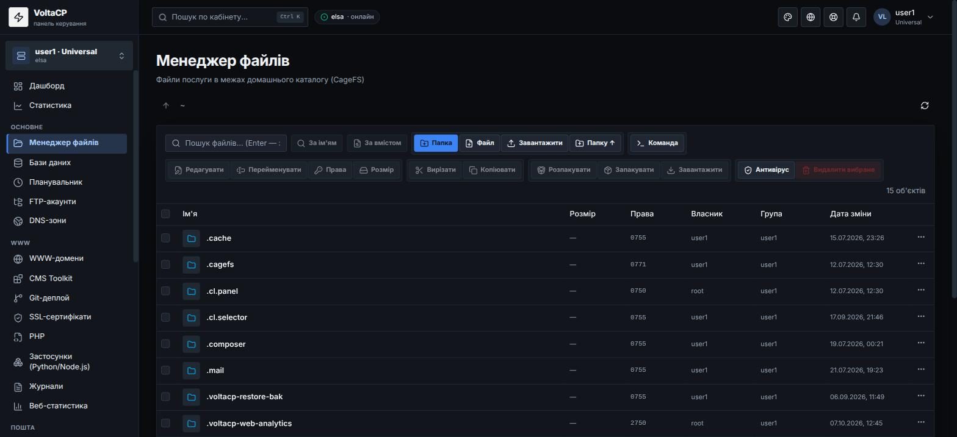This screenshot has height=437, width=957.
Task: Click the language globe icon
Action: [x=811, y=17]
